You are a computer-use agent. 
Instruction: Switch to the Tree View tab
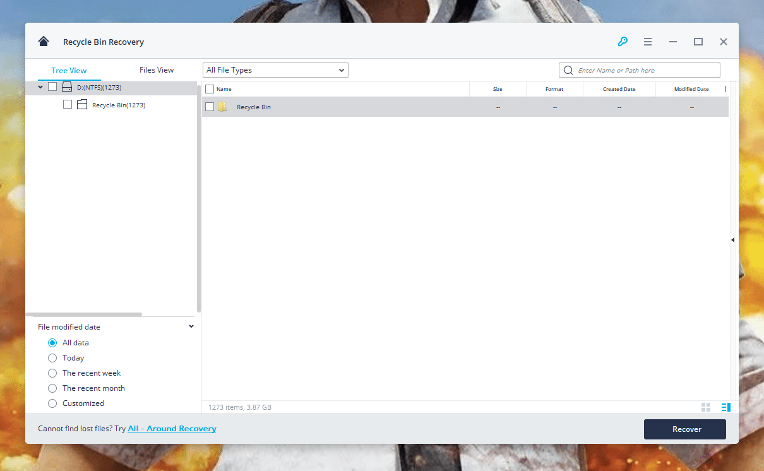click(69, 71)
